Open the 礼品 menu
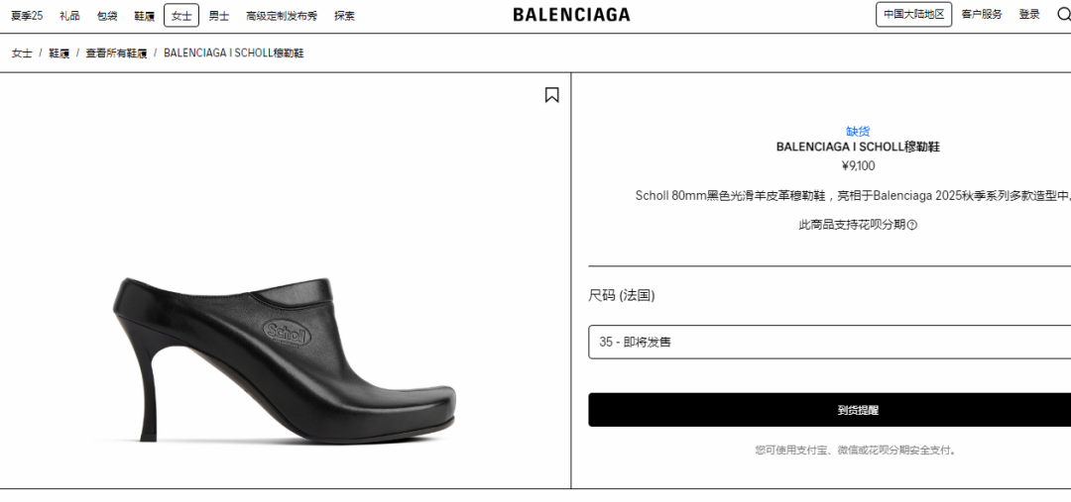The height and width of the screenshot is (502, 1071). (69, 16)
